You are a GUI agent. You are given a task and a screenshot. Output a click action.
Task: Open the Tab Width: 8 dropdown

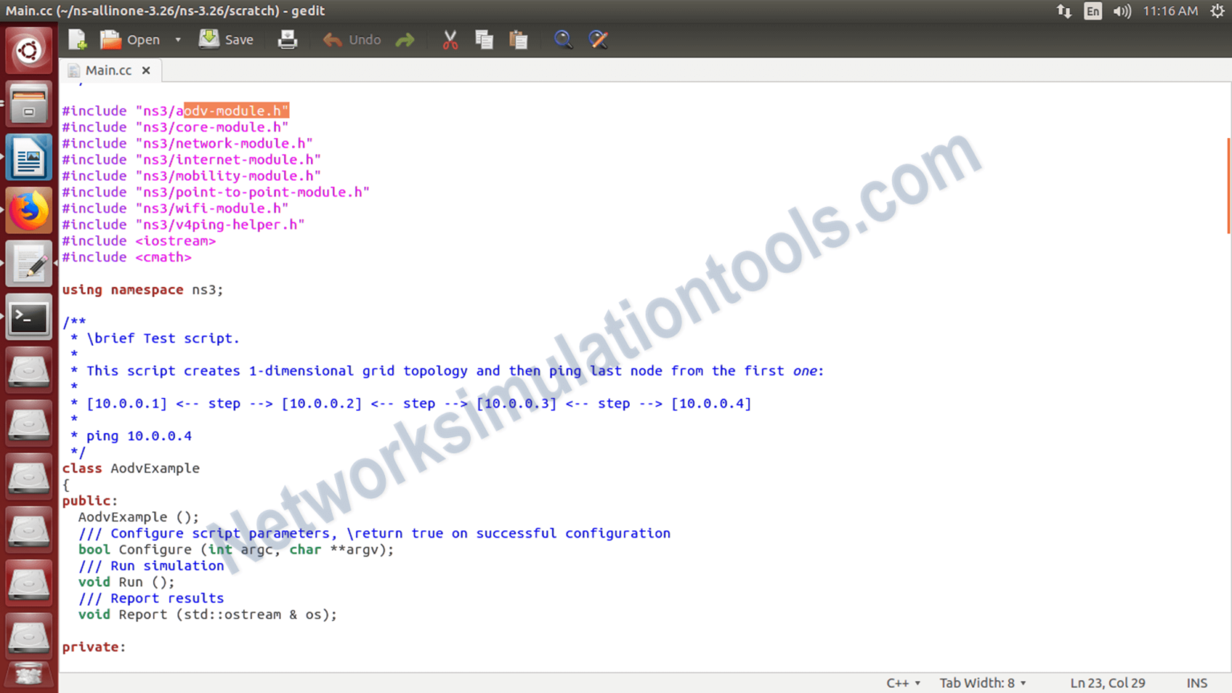pos(982,683)
